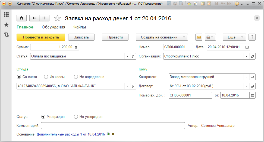Close the document form with the round X

tap(257, 18)
